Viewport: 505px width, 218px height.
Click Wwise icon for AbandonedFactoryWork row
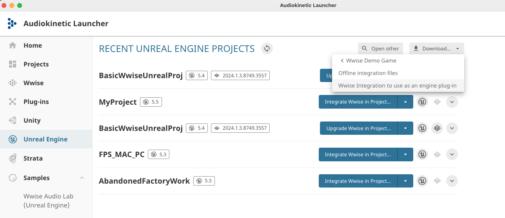pyautogui.click(x=437, y=181)
